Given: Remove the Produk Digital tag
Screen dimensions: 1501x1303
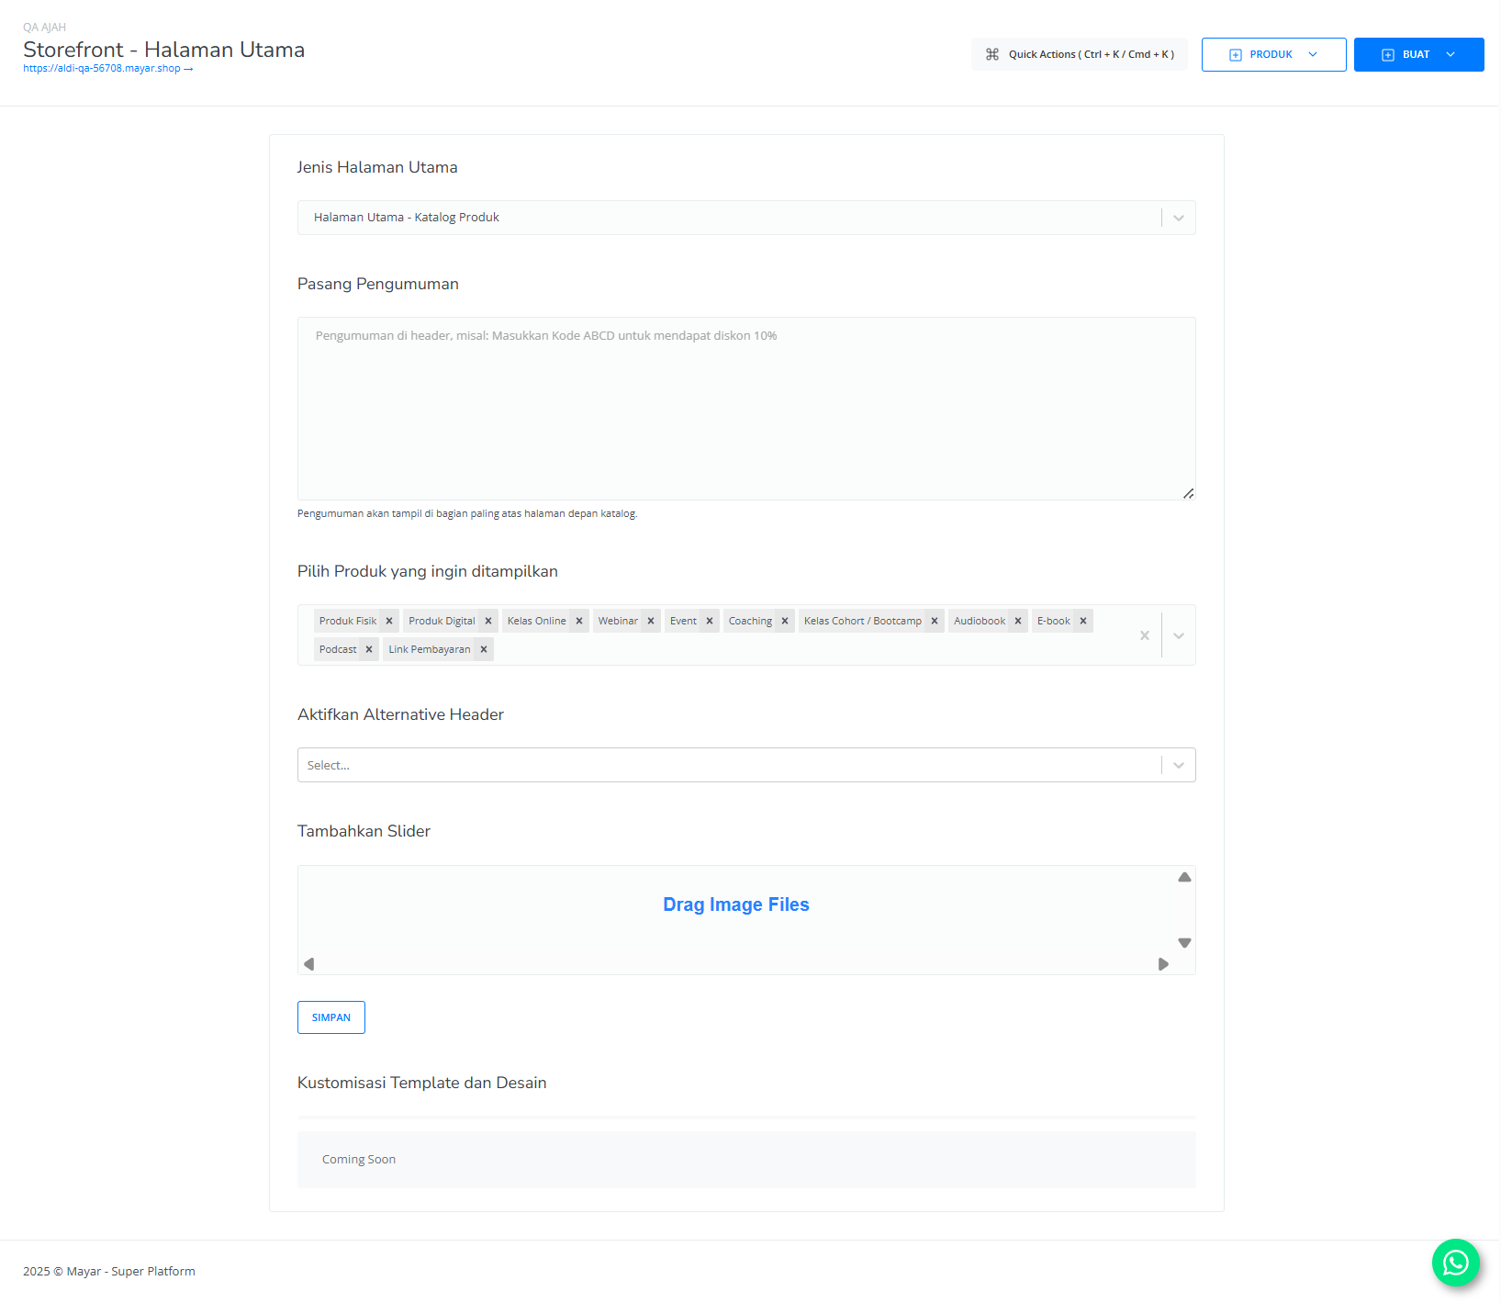Looking at the screenshot, I should pos(488,622).
